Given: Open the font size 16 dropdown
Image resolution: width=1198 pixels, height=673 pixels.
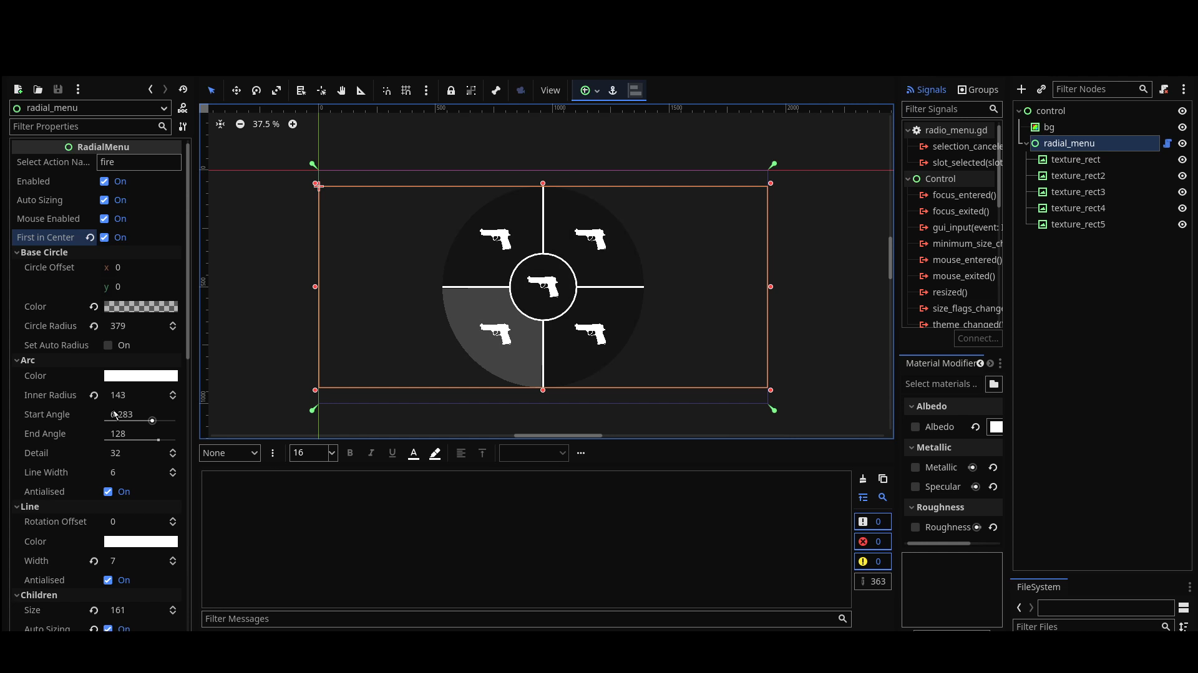Looking at the screenshot, I should tap(331, 453).
